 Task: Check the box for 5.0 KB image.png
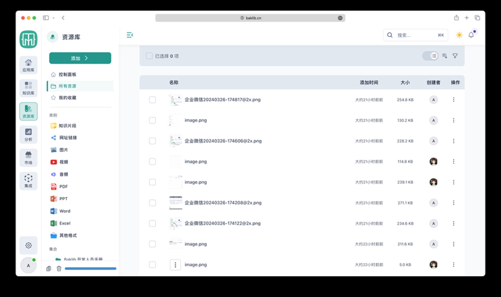click(152, 264)
